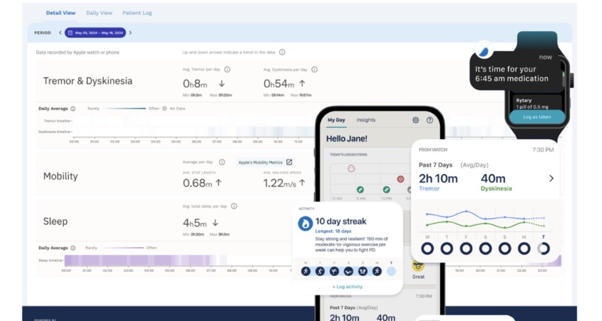Click the Avg. total sleep info icon
This screenshot has height=321, width=602.
pos(234,206)
